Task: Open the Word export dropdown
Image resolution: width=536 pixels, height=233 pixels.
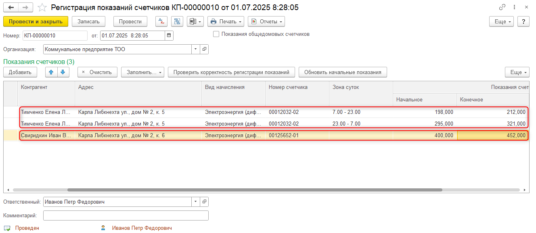Action: tap(195, 21)
